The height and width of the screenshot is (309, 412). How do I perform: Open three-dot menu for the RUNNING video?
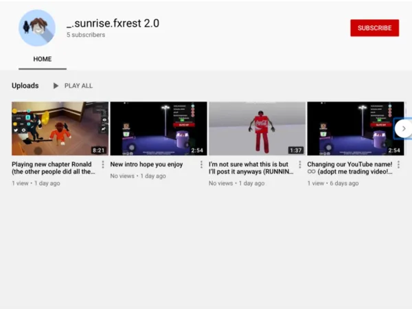coord(300,165)
